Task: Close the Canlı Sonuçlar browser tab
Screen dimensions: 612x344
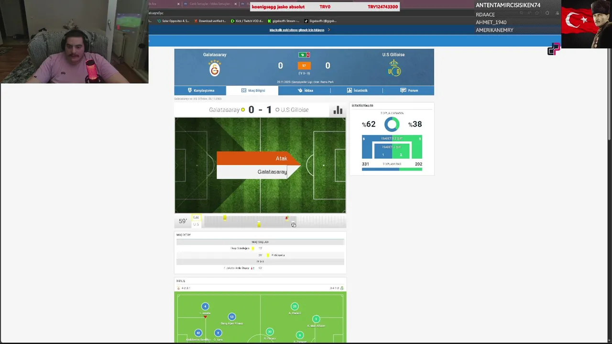Action: coord(236,4)
